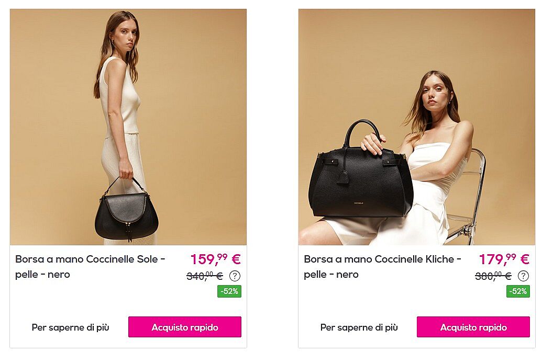This screenshot has width=553, height=352.
Task: Select the title 'Borsa a mano Coccinelle Sole'
Action: pos(87,259)
